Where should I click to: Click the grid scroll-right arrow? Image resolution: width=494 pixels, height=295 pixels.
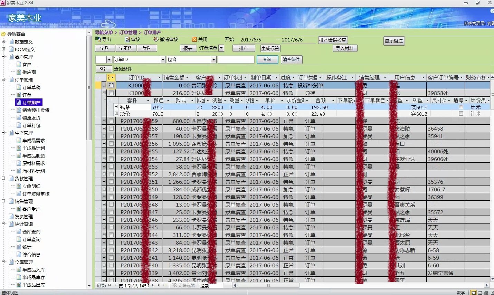(x=487, y=286)
